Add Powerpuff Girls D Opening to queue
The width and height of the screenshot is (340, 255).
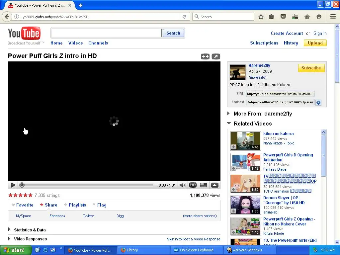pos(233,168)
